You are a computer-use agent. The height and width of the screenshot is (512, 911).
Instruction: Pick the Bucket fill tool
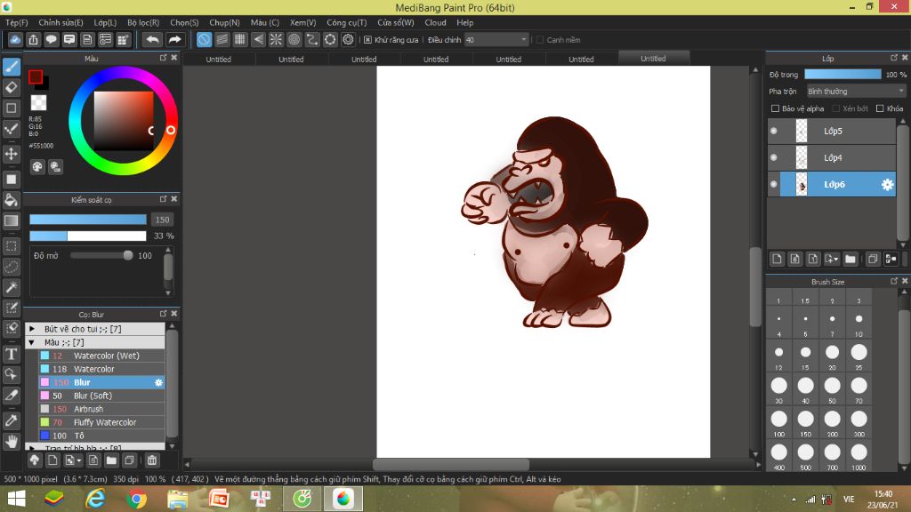(x=12, y=200)
